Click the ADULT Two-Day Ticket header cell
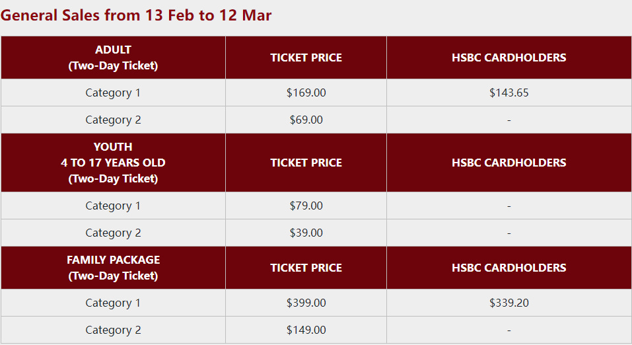Screen dimensions: 632x345 pyautogui.click(x=113, y=57)
